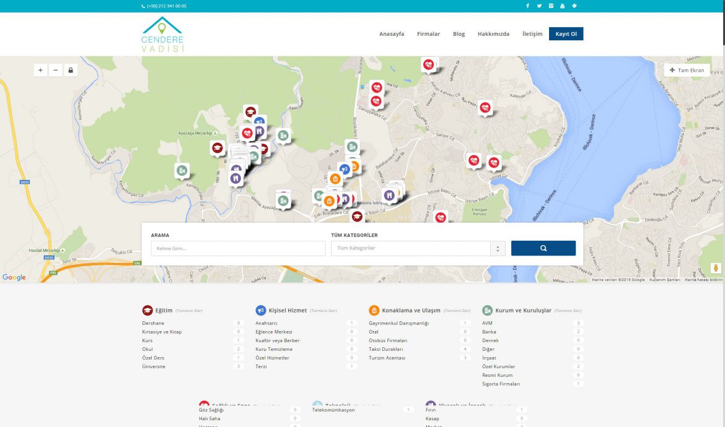
Task: Expand the Tüm Kategoriler dropdown
Action: click(418, 248)
